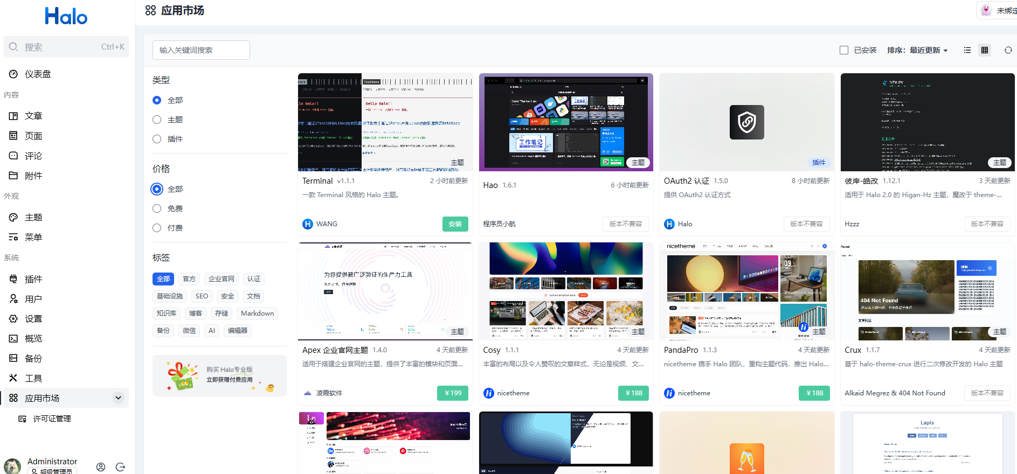The image size is (1017, 474).
Task: Open the Cosy theme preview thumbnail
Action: 566,291
